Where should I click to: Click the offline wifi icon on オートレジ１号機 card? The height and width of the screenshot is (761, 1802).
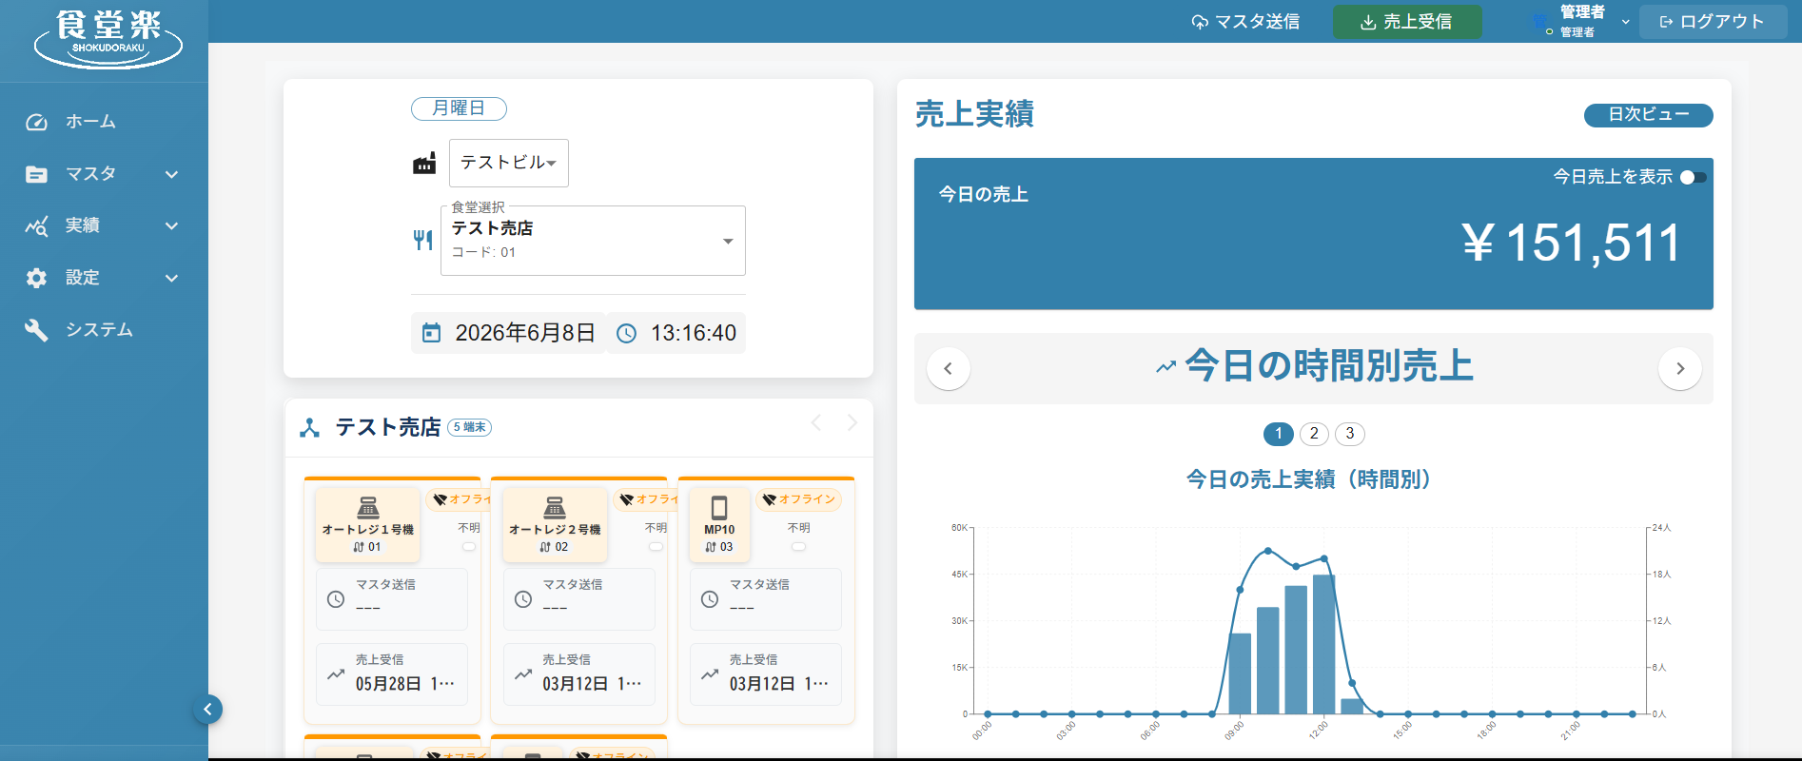(x=440, y=499)
